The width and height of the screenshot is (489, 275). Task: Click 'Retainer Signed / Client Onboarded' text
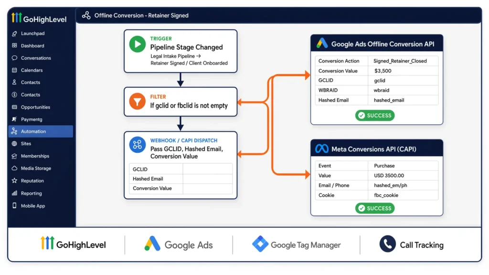(189, 63)
